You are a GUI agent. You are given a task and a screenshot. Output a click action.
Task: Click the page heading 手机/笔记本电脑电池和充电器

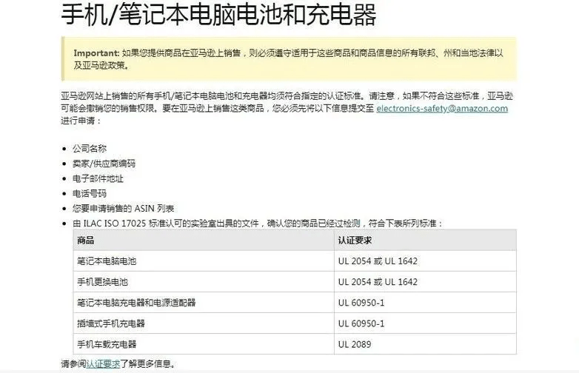[x=218, y=15]
